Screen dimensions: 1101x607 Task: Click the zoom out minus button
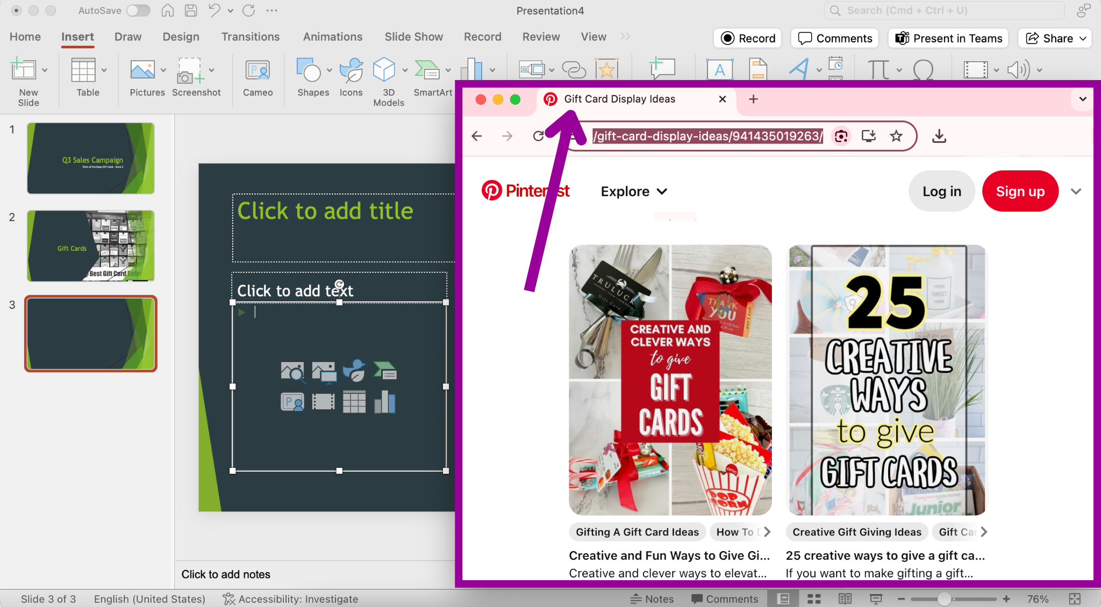pos(902,598)
